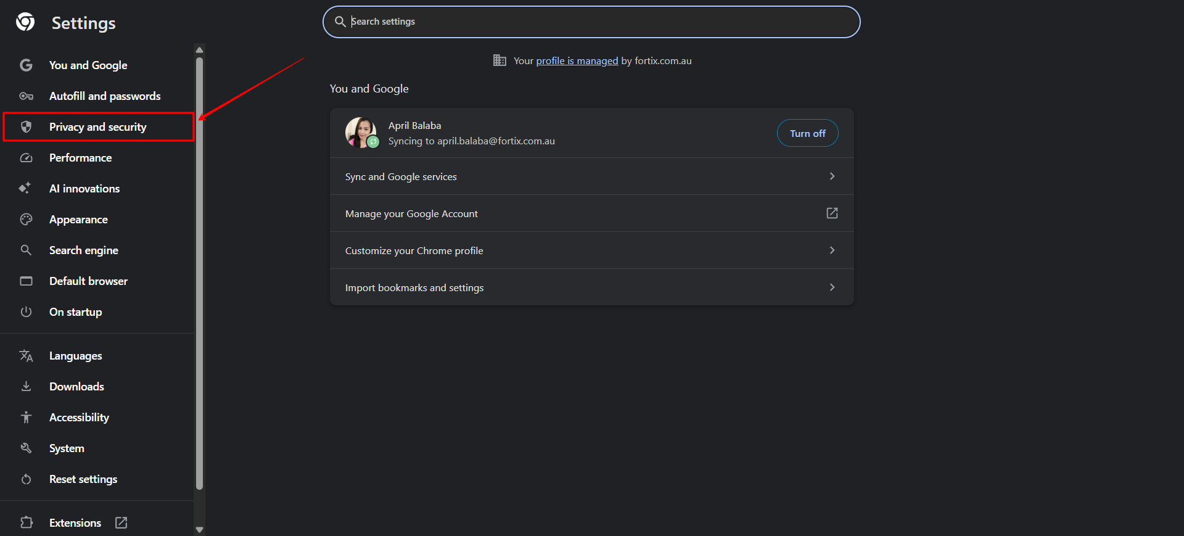
Task: Click the Chrome logo icon
Action: coord(25,22)
